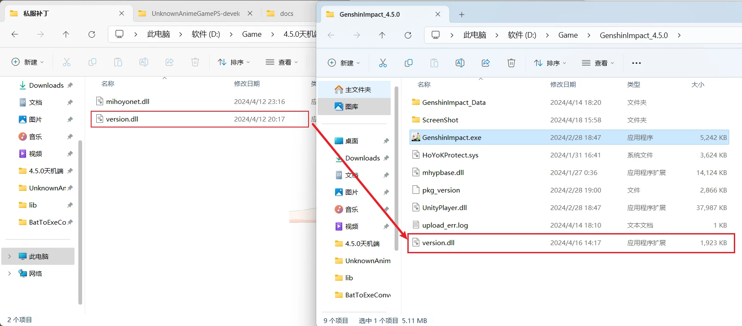Close the GenshinImpact_4.5.0 tab

tap(438, 14)
